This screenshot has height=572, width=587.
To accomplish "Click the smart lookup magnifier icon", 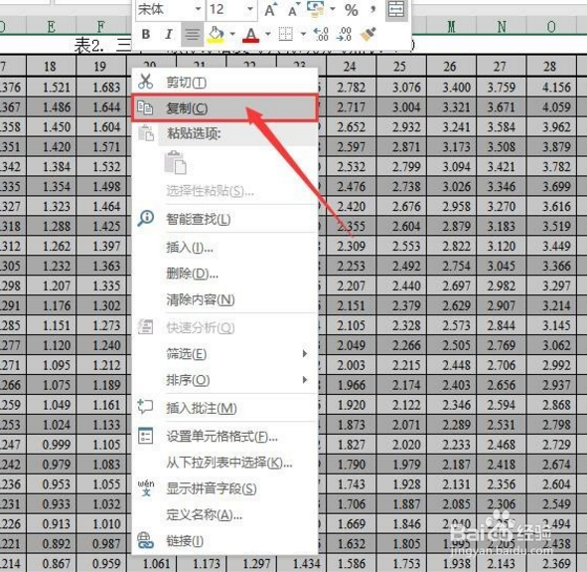I will (x=145, y=218).
